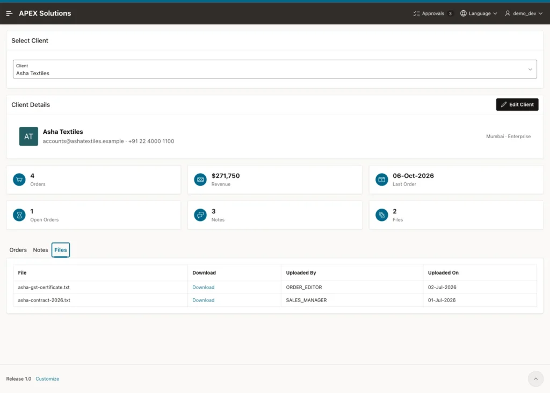Click the 02-Jul-2026 upload date
The image size is (550, 393).
coord(442,287)
